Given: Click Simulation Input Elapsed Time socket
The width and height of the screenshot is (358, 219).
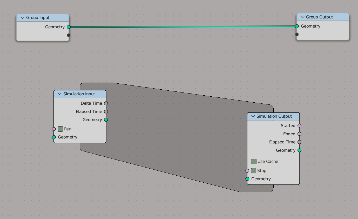Looking at the screenshot, I should click(106, 112).
